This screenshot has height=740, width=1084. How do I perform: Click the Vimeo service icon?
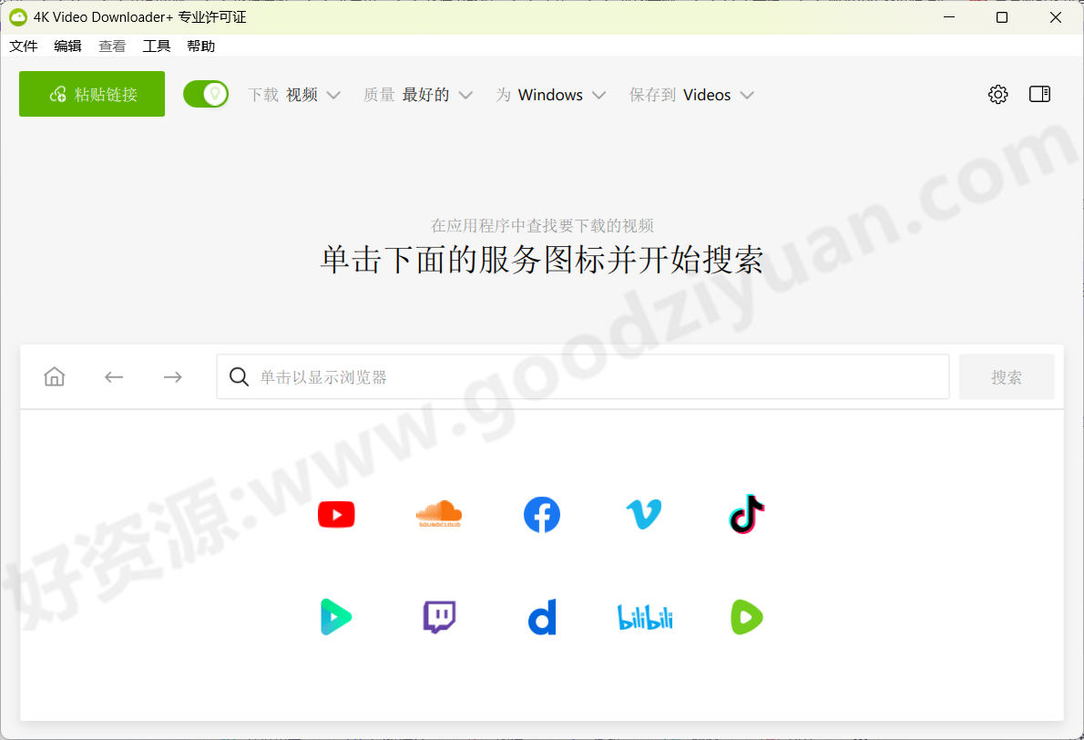pos(644,514)
